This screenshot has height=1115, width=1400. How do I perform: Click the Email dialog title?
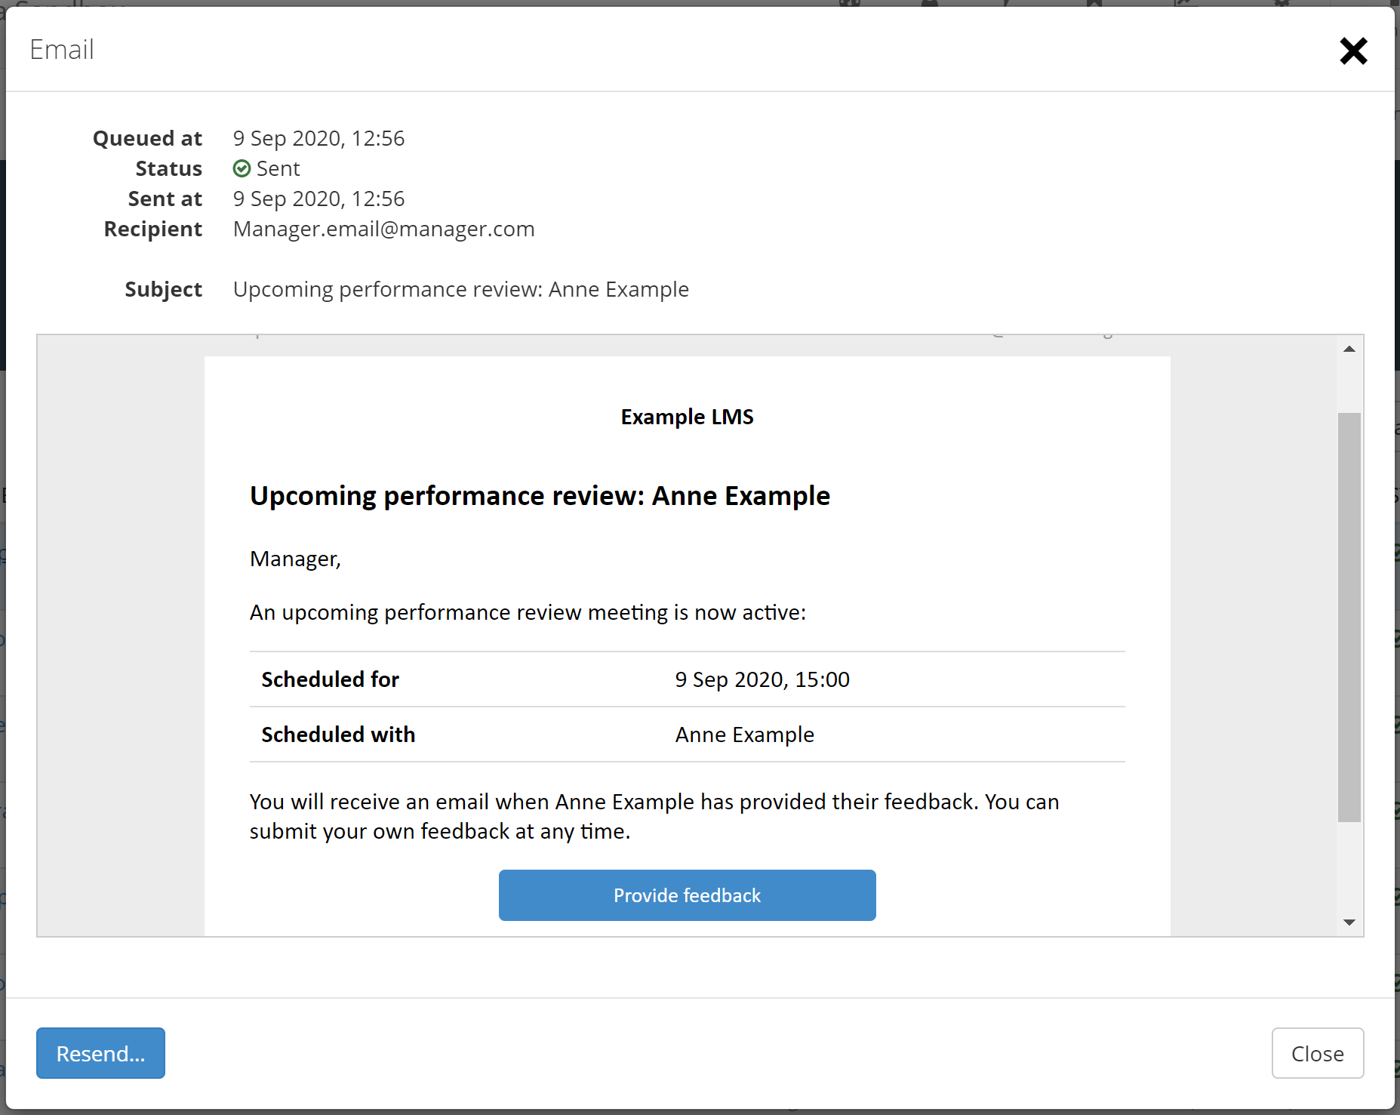62,50
